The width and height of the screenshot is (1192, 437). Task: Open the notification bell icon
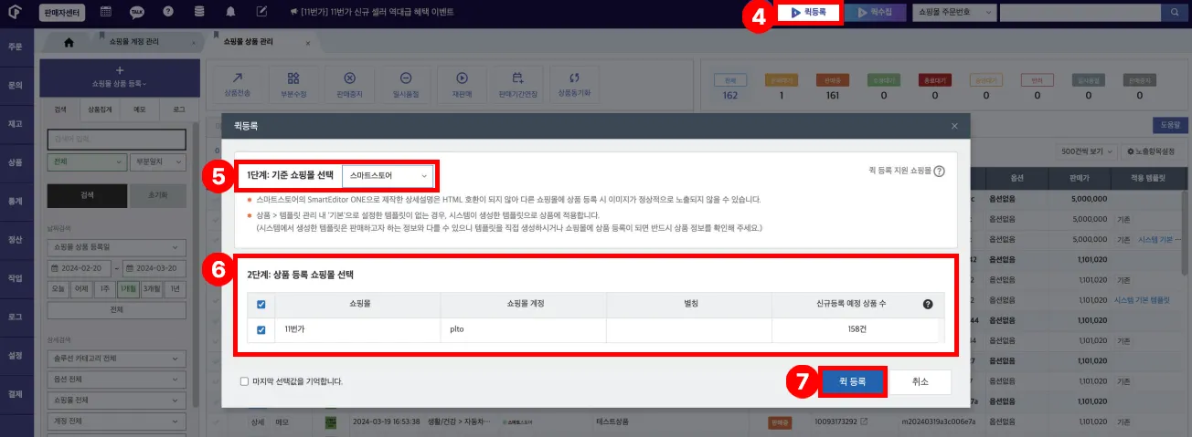pos(230,12)
